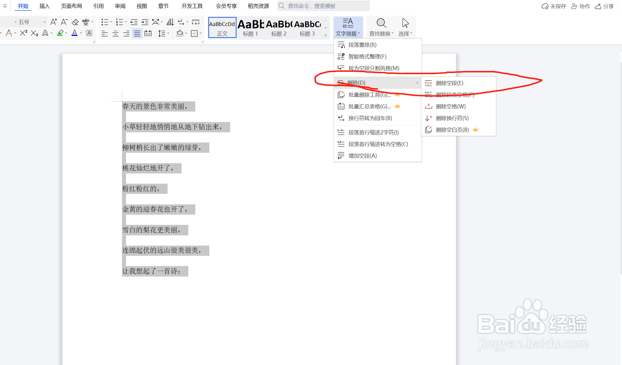This screenshot has height=365, width=622.
Task: Show or hide paragraph marks
Action: tap(181, 22)
